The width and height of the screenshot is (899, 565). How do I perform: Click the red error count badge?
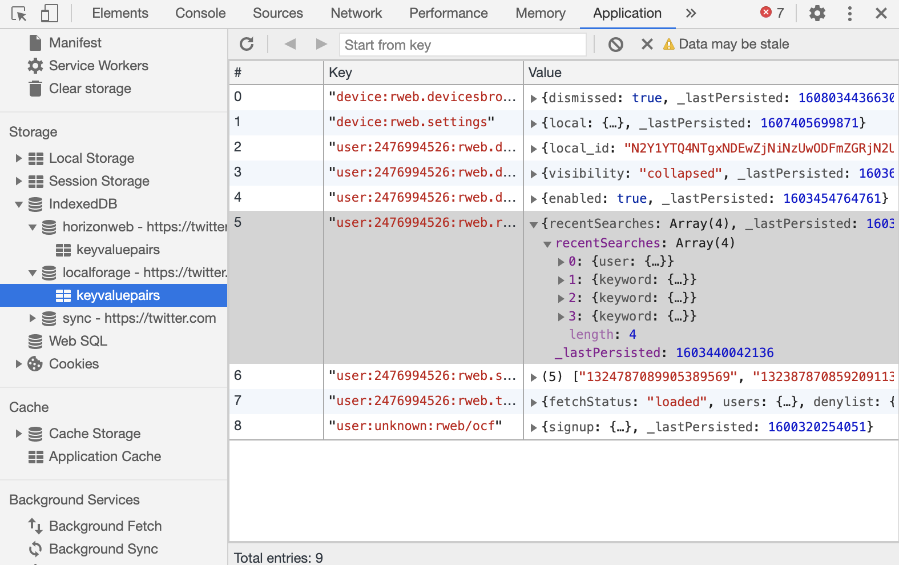[772, 13]
